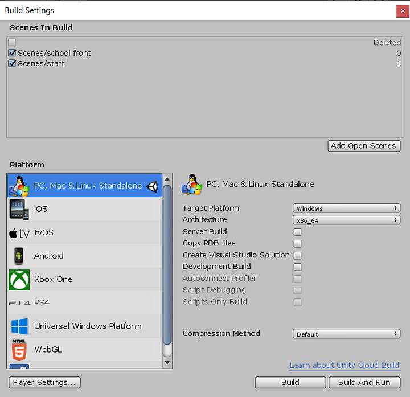Image resolution: width=410 pixels, height=397 pixels.
Task: Click the Scenes In Build heading
Action: click(x=42, y=27)
